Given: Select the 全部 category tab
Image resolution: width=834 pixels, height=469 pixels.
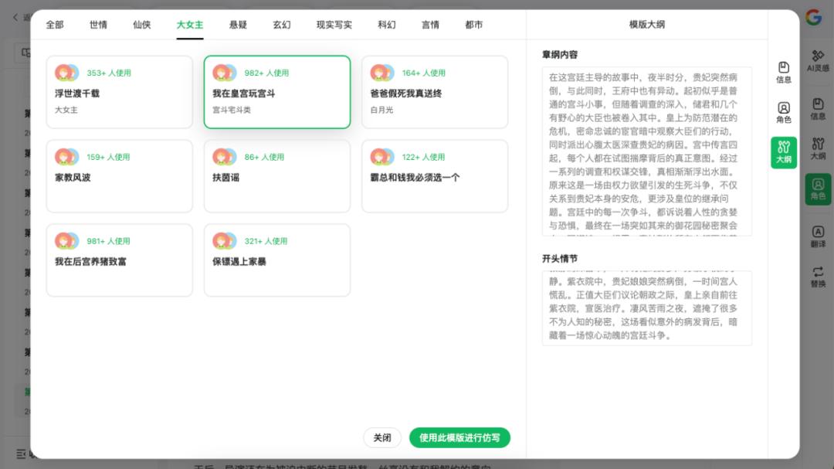Looking at the screenshot, I should [x=54, y=25].
